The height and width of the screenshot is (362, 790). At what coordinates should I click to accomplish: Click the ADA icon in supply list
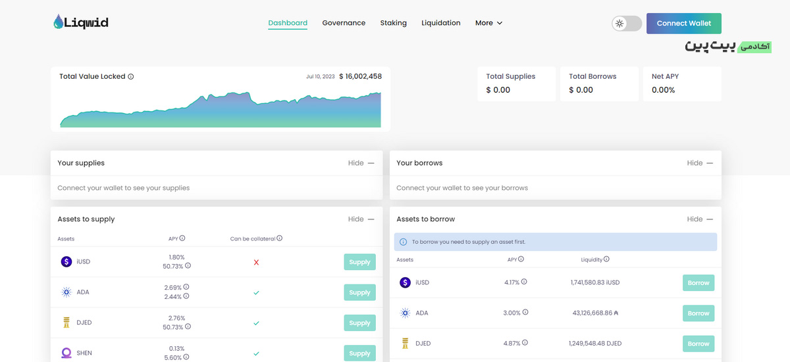tap(66, 292)
